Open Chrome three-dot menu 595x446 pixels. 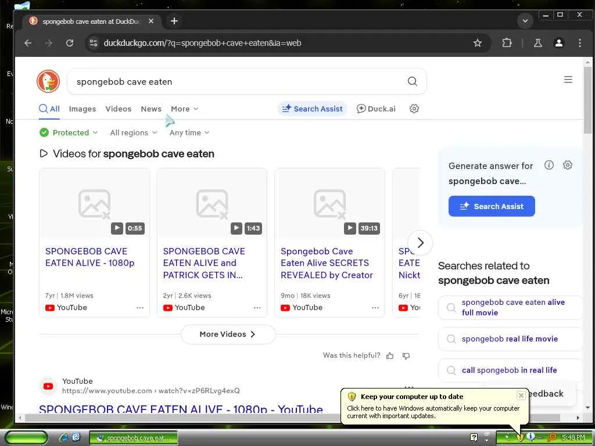(579, 43)
